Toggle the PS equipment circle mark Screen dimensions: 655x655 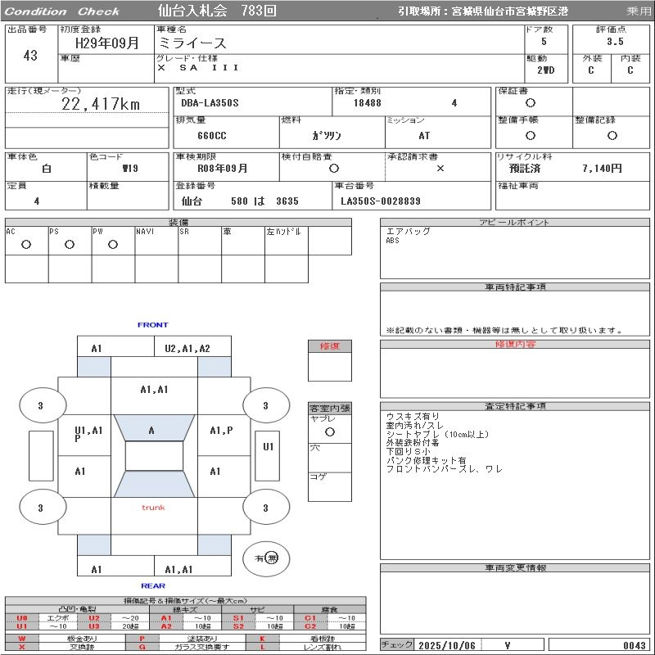point(70,244)
